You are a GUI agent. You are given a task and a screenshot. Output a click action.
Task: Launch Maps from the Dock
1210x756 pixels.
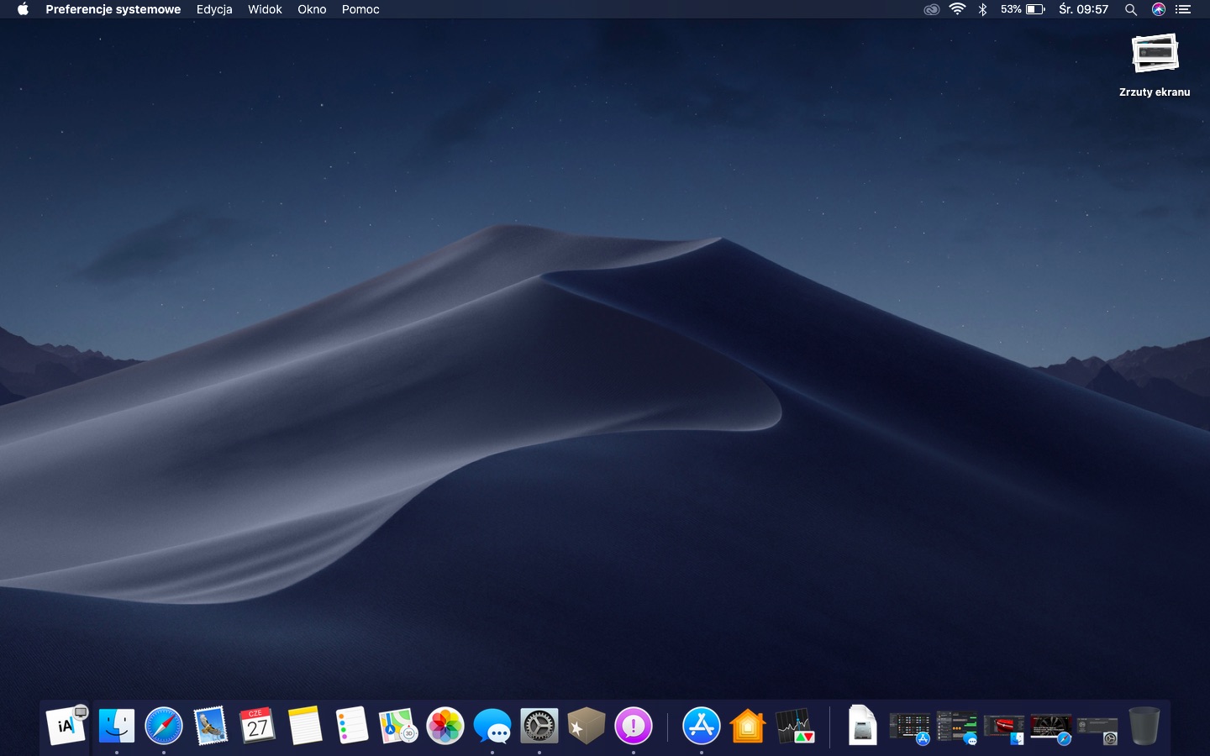(x=398, y=726)
